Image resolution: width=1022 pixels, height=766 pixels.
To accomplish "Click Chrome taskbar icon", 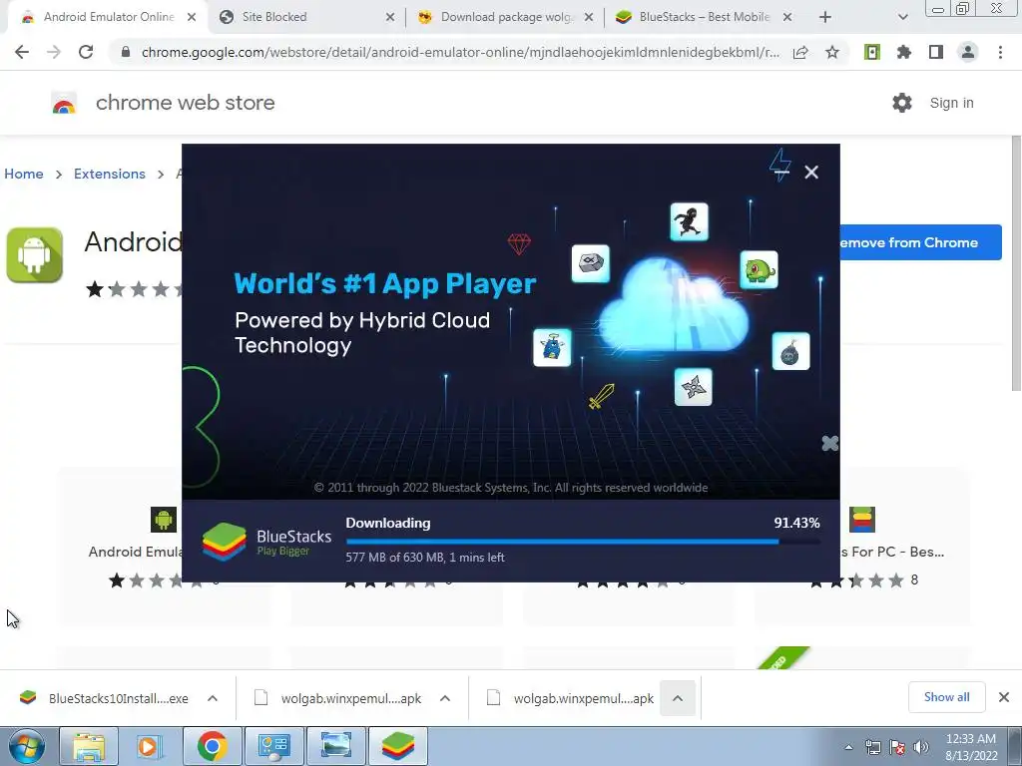I will (212, 746).
